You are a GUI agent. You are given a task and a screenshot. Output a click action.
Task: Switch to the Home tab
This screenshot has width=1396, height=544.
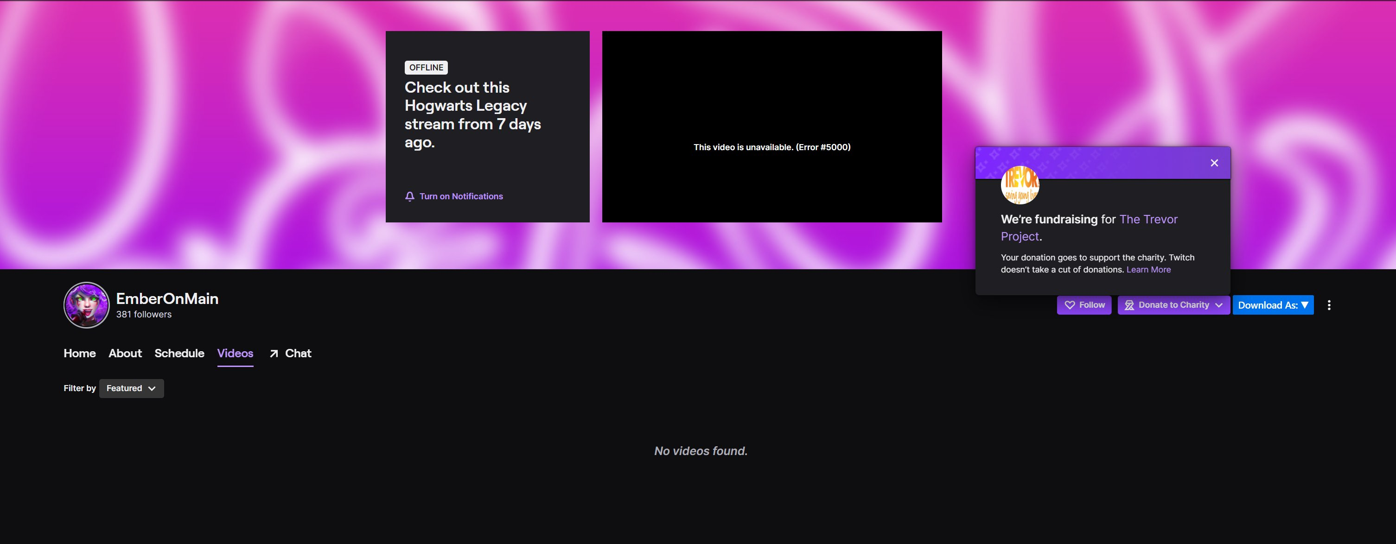80,353
